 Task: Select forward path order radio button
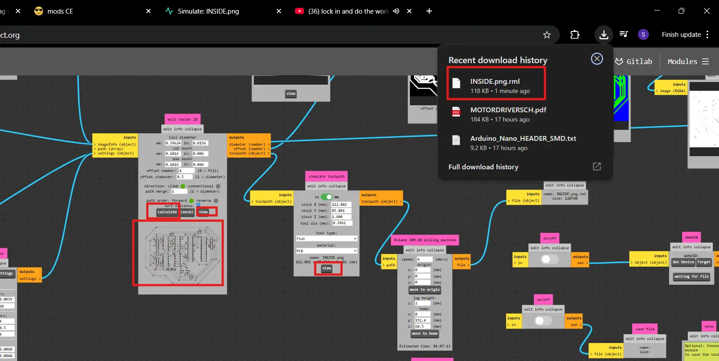(x=191, y=200)
